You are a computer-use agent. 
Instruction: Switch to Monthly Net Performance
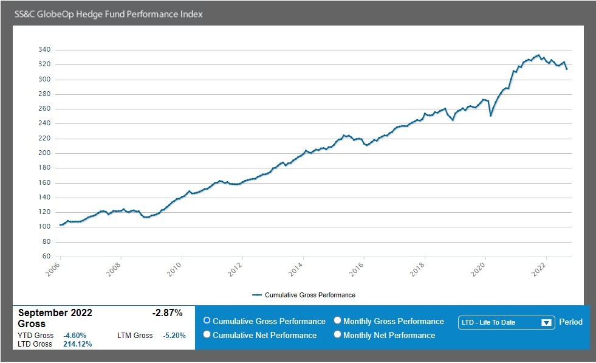[x=338, y=335]
